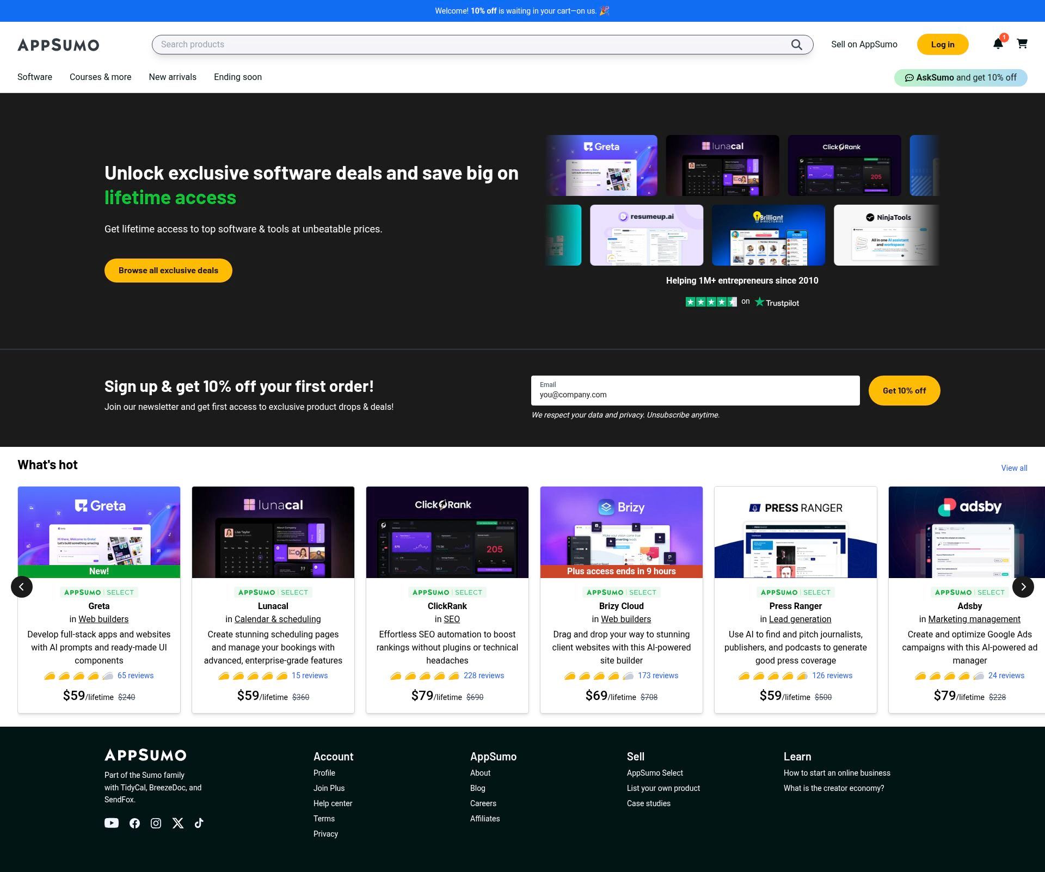
Task: Click Marketing management category link
Action: [974, 619]
